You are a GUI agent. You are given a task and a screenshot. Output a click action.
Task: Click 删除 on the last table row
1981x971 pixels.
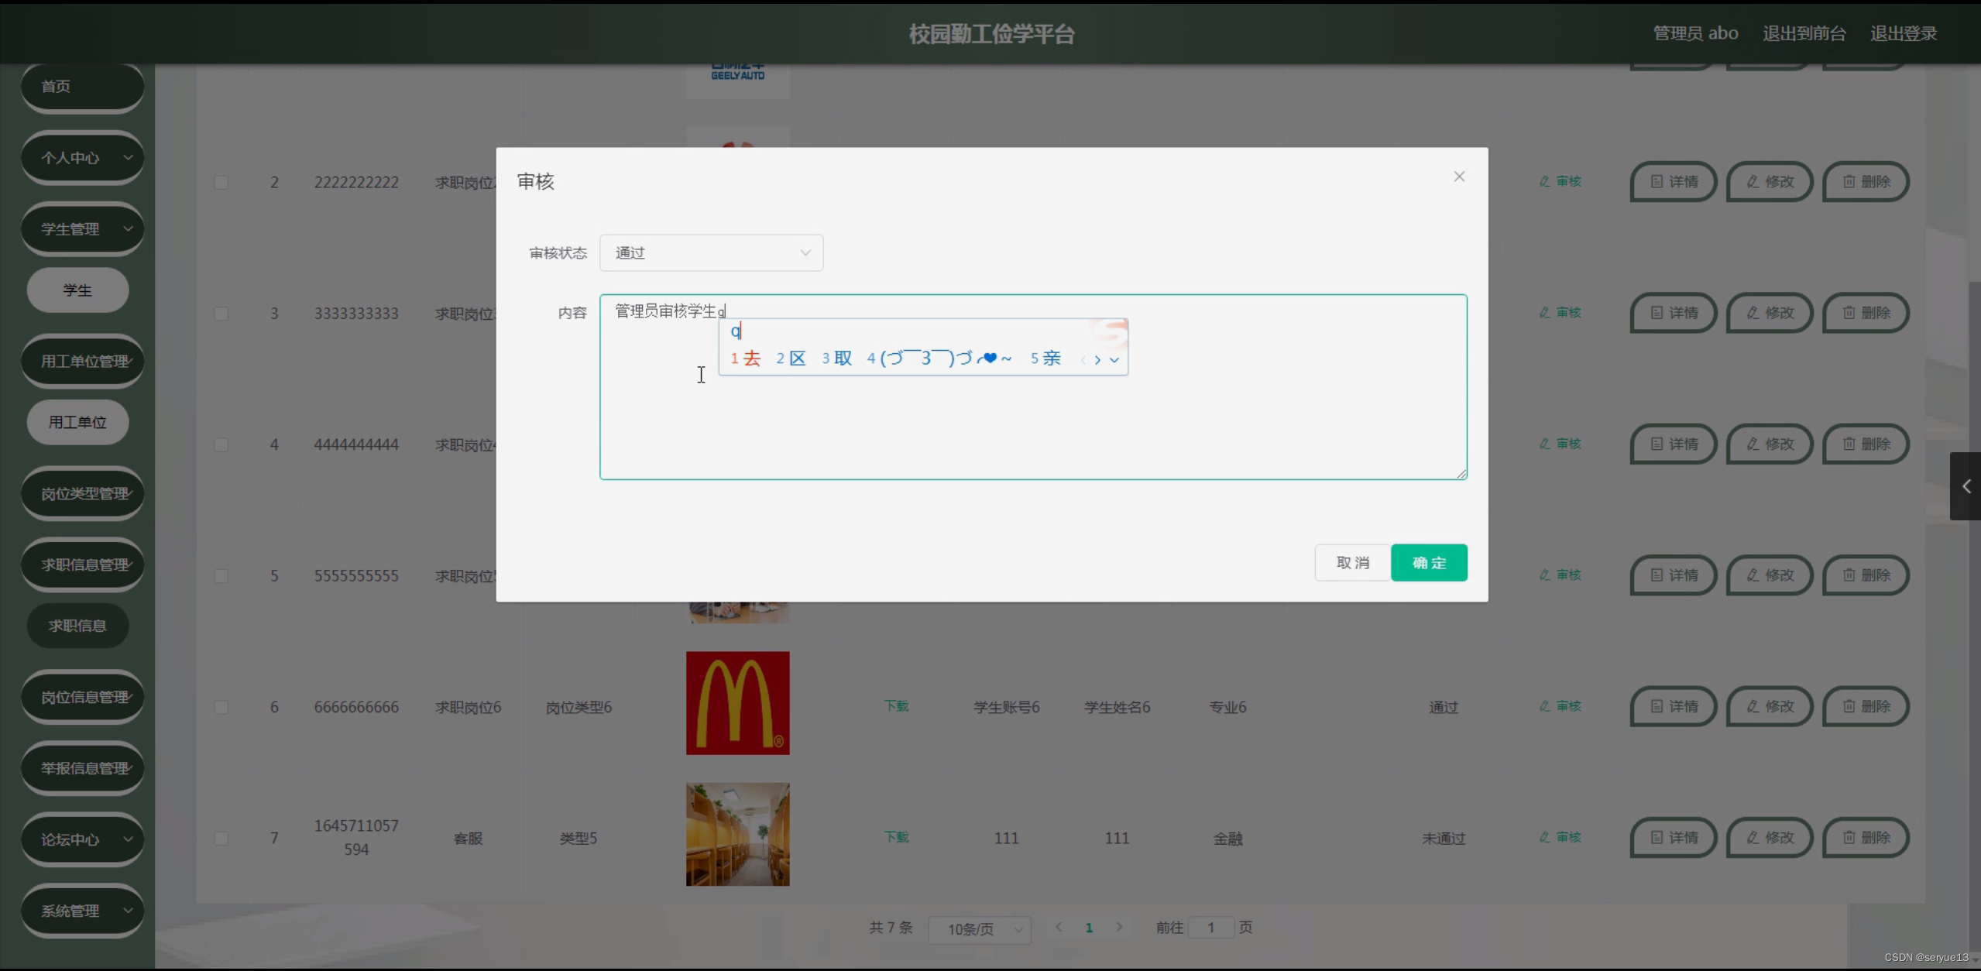pos(1866,837)
